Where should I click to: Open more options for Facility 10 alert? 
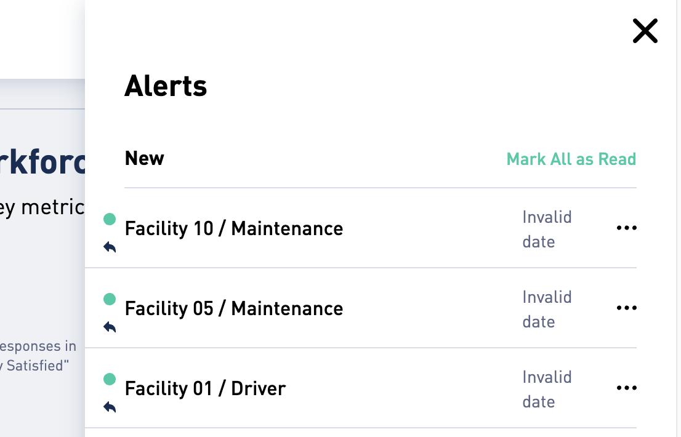(626, 227)
